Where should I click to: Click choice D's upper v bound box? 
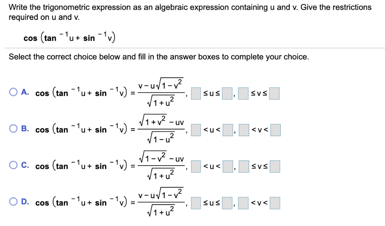click(x=274, y=202)
